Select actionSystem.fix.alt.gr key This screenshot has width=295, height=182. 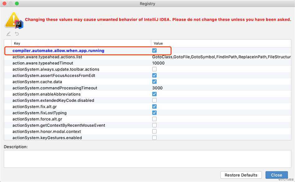coord(35,107)
